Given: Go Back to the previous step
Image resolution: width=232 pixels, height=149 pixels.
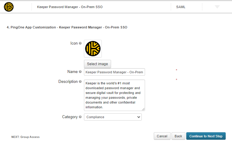Looking at the screenshot, I should pos(178,136).
